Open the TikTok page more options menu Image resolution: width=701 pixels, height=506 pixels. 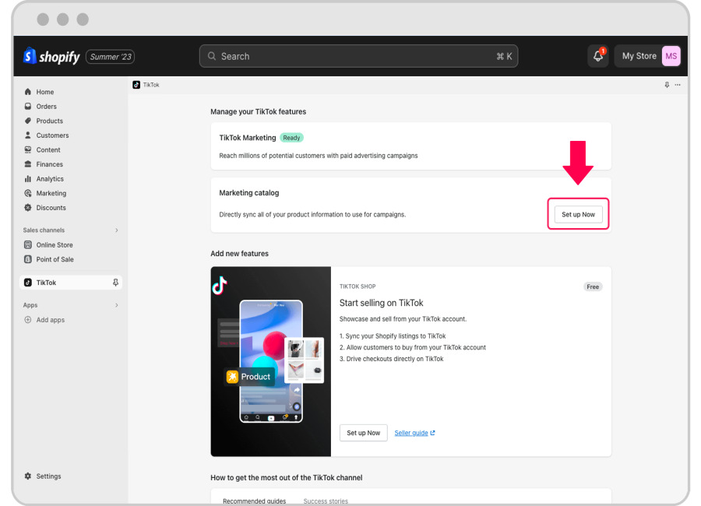tap(676, 85)
